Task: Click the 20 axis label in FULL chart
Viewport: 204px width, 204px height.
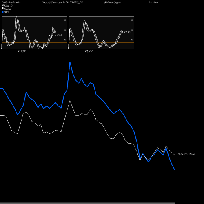Action: point(132,40)
